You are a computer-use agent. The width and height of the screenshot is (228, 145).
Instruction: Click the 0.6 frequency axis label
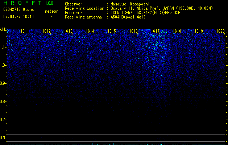(x=3, y=138)
